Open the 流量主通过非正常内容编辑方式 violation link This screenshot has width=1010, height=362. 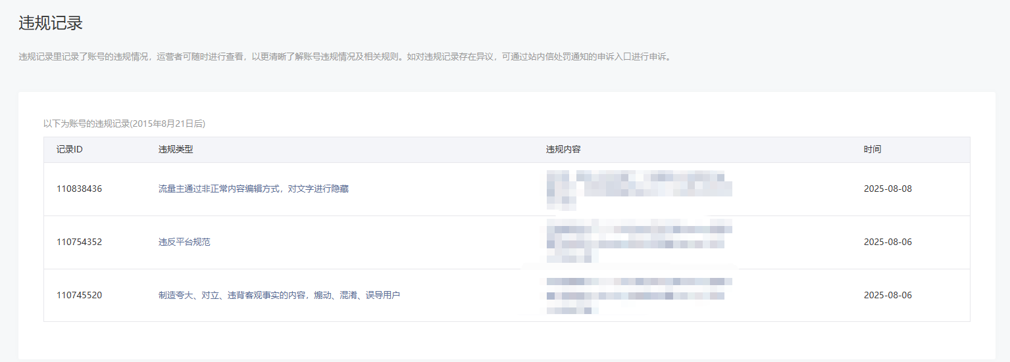tap(253, 189)
